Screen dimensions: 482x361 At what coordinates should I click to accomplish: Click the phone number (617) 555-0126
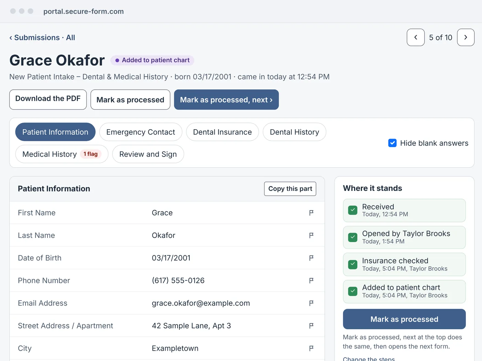tap(178, 281)
